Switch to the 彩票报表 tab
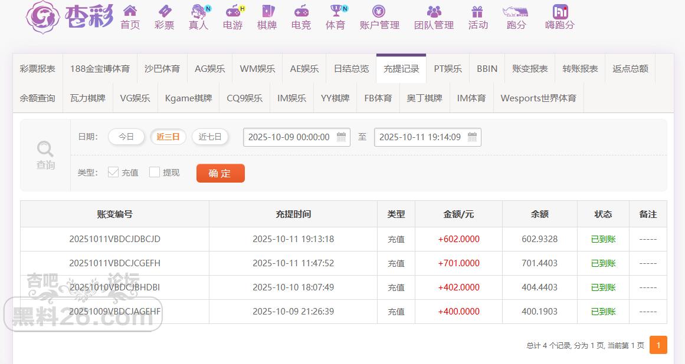Screen dimensions: 685x364 [38, 69]
